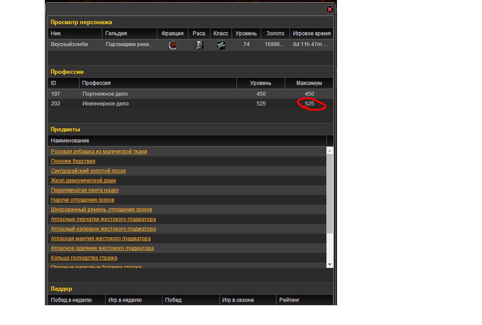Select the Инженерное дело profession row

(191, 104)
